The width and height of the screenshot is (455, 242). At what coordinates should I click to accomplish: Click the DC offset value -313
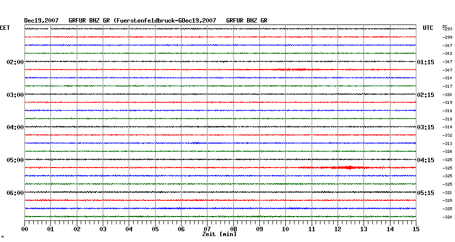tap(448, 144)
